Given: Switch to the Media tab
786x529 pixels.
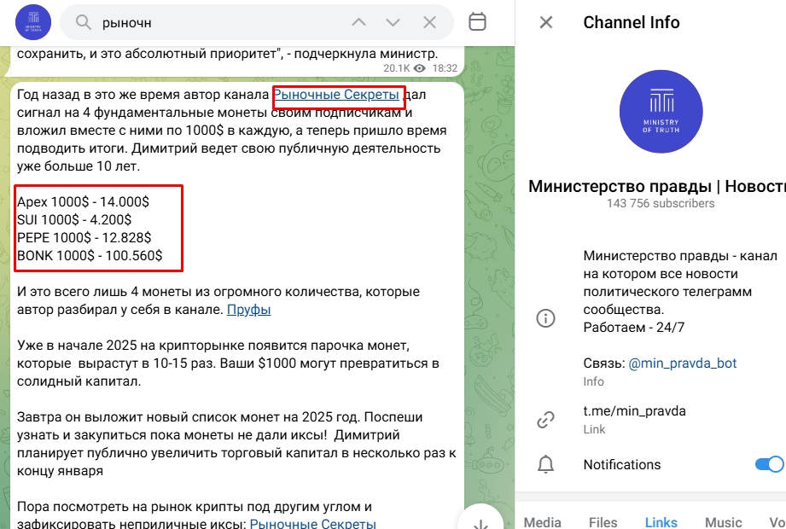Looking at the screenshot, I should (542, 522).
